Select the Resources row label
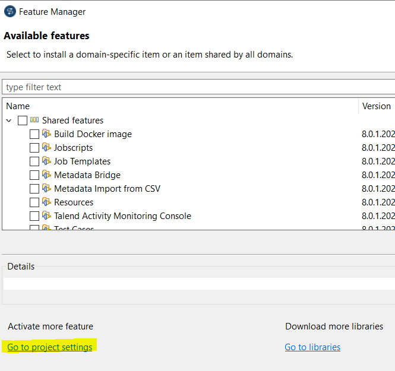Screen dimensions: 395x371 coord(74,202)
